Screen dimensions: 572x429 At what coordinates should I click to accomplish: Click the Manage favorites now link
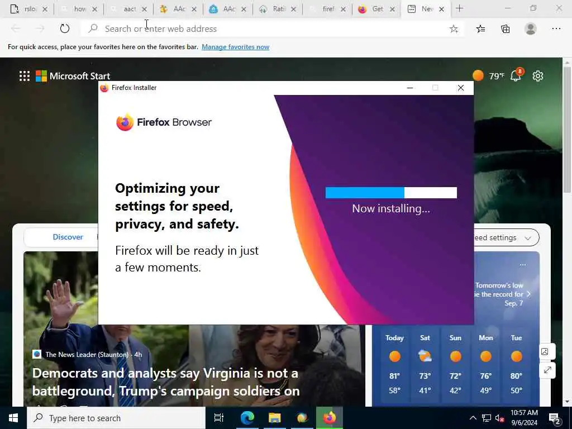coord(235,47)
